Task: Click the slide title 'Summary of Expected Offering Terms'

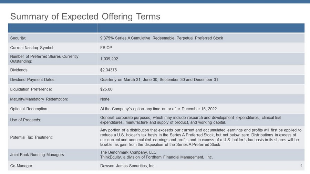Action: pyautogui.click(x=85, y=16)
